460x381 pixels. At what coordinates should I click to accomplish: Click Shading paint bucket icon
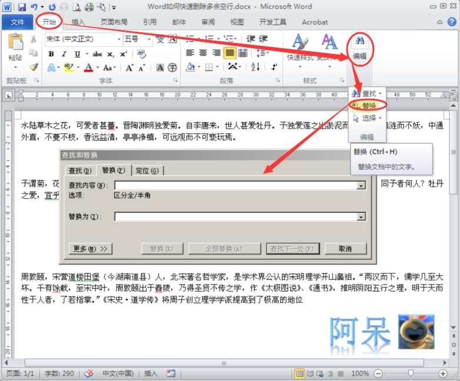coord(191,67)
